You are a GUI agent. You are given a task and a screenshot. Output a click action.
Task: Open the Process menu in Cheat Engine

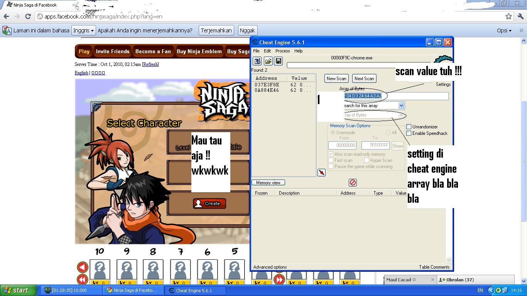coord(282,51)
